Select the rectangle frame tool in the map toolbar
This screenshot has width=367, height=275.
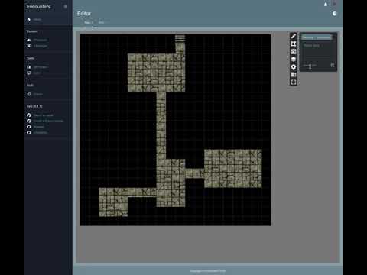[294, 44]
